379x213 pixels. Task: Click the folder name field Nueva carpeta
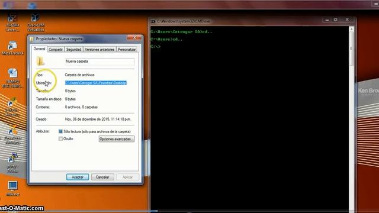(100, 62)
